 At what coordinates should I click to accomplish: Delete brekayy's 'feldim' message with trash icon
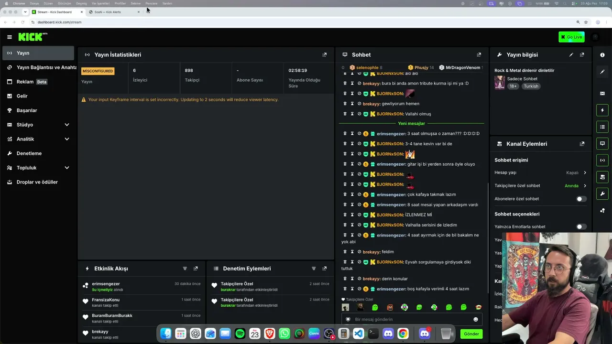click(x=345, y=252)
